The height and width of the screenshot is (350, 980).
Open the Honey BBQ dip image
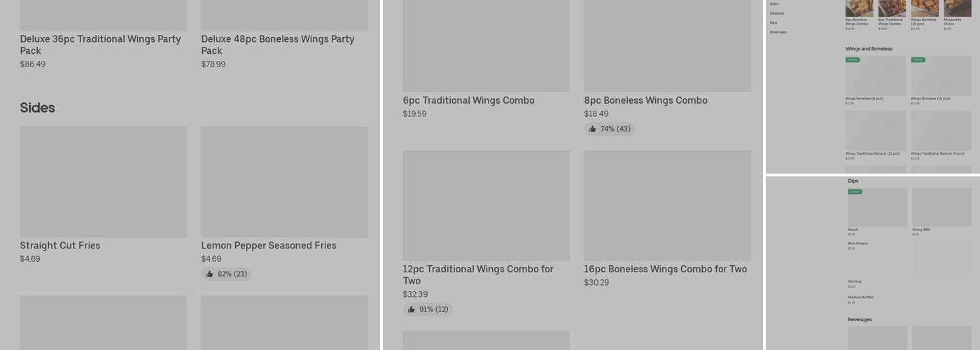[941, 207]
